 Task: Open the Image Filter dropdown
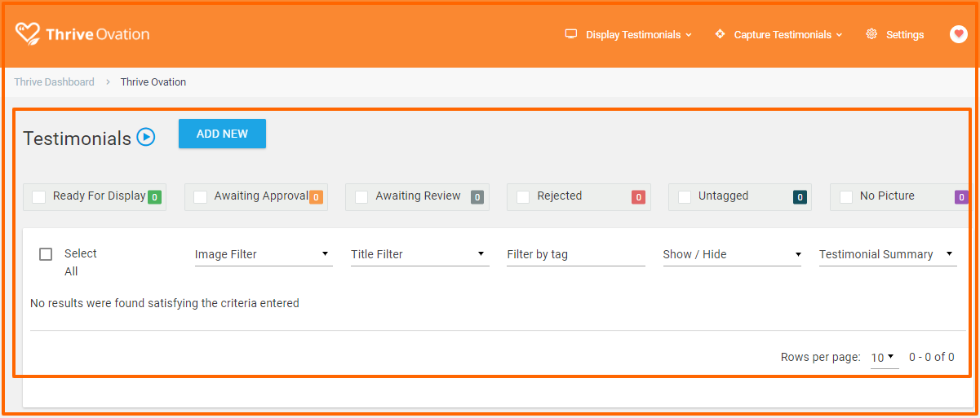pyautogui.click(x=264, y=254)
